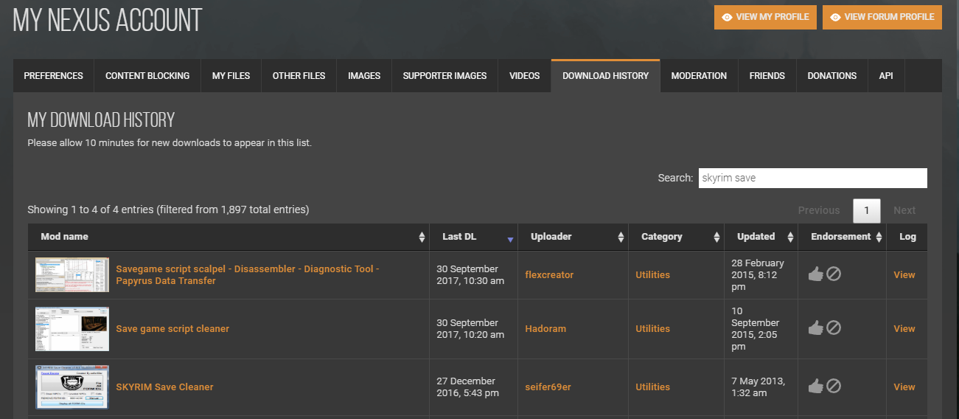
Task: Click the View My Profile button
Action: point(765,17)
